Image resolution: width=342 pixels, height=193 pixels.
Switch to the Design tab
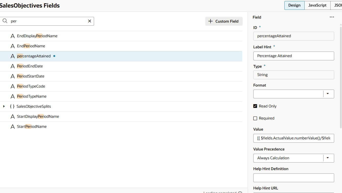pyautogui.click(x=294, y=5)
